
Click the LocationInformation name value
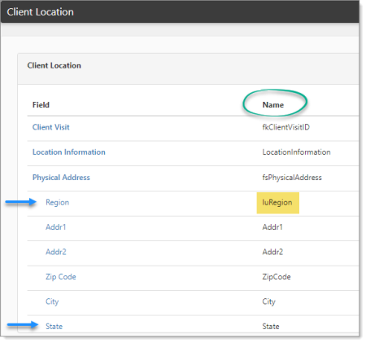(296, 152)
